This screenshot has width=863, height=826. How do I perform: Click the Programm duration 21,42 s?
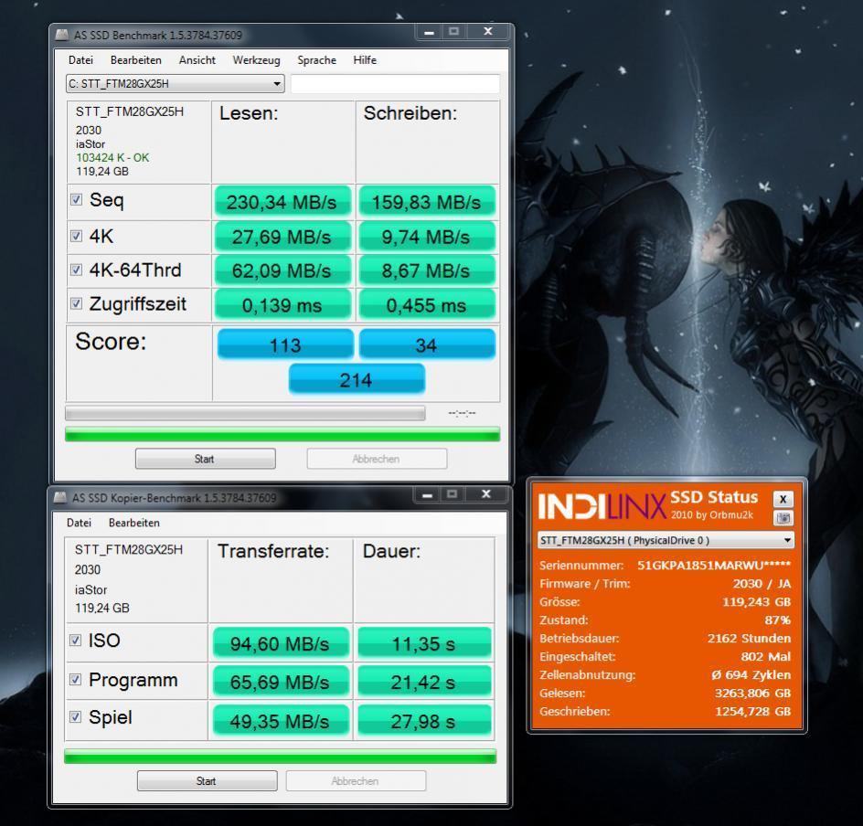[x=424, y=682]
